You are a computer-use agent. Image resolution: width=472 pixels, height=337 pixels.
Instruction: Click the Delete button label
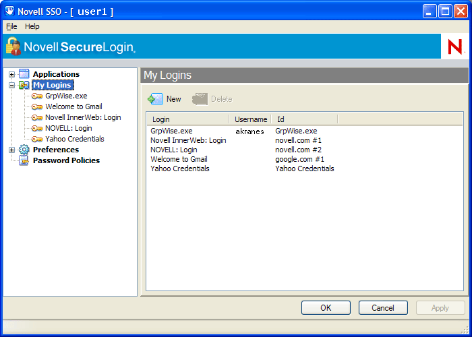tap(222, 99)
